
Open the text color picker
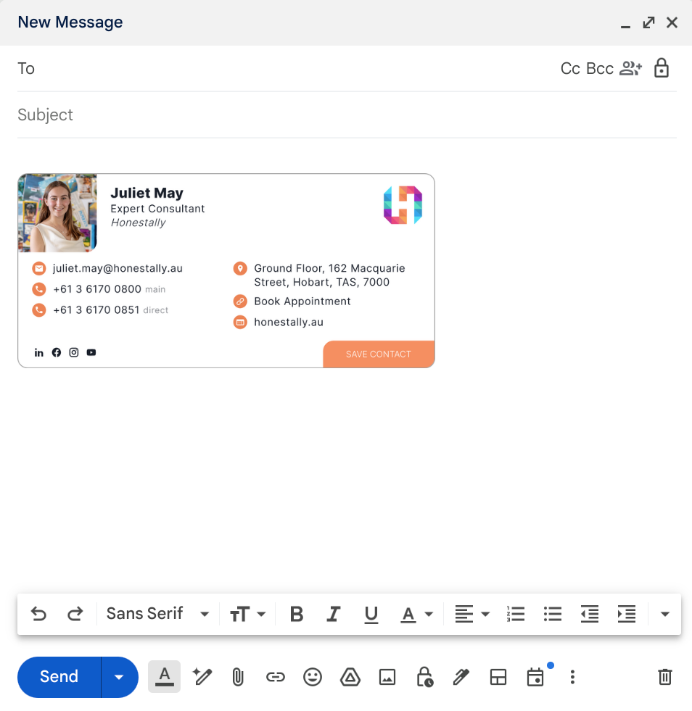coord(416,615)
